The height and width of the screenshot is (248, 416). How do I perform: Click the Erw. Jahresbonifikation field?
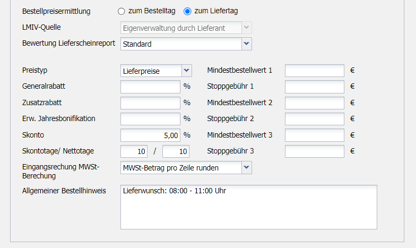click(151, 119)
